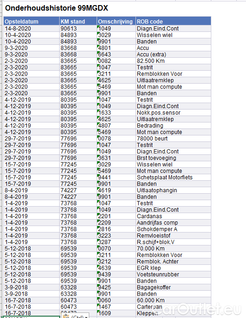Select the cell with code 6643
The height and width of the screenshot is (318, 246).
coord(116,55)
